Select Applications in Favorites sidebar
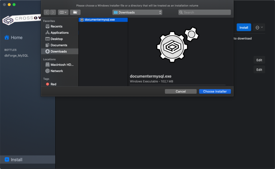The image size is (275, 169). 59,32
